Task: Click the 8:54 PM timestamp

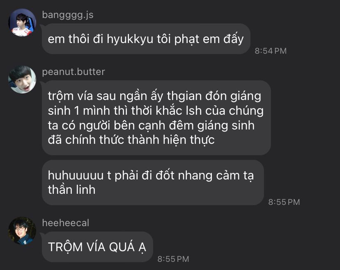Action: [x=271, y=51]
